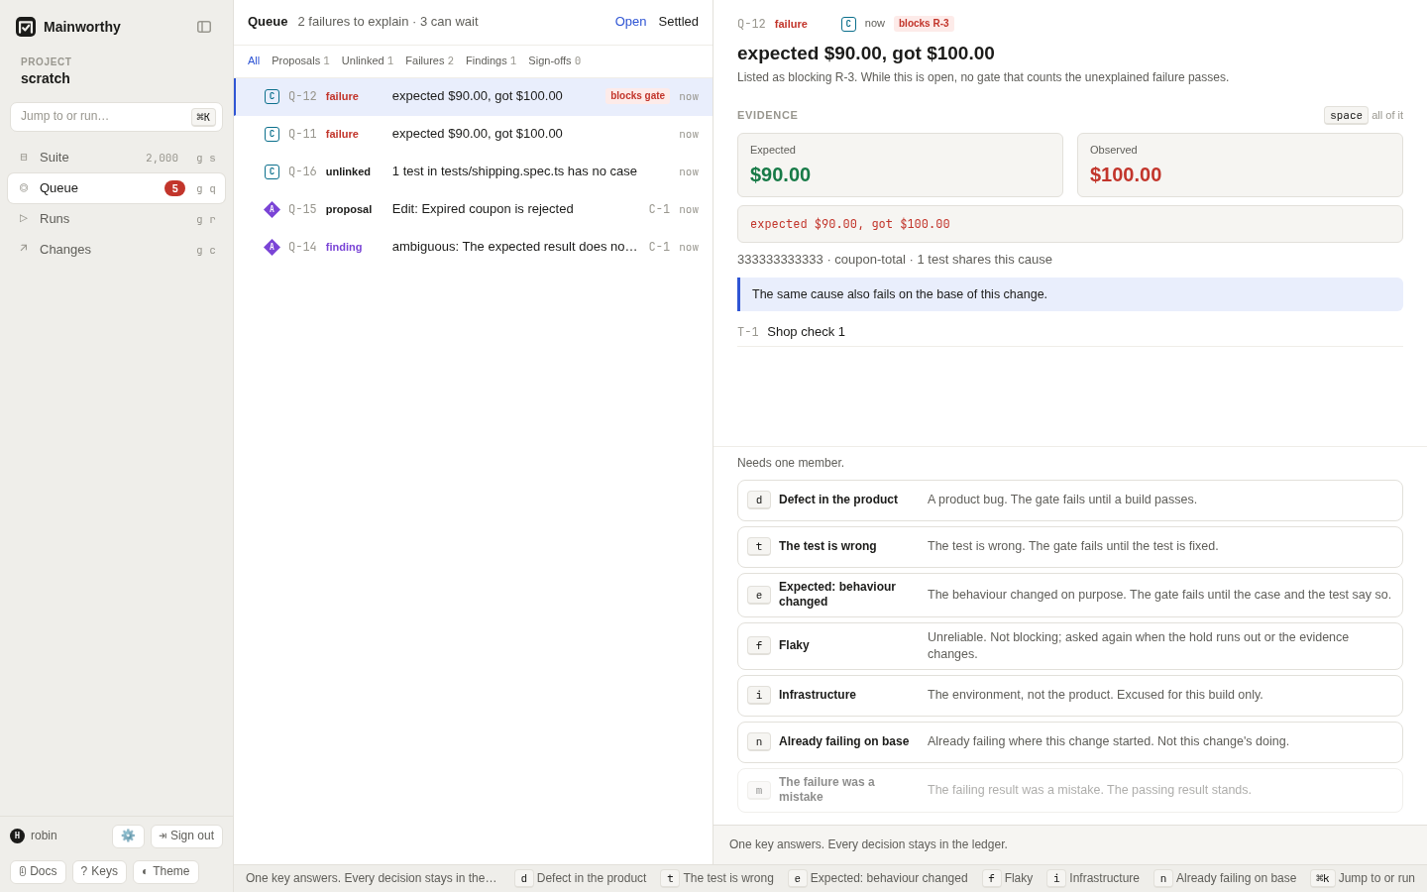Choose Already failing on base
This screenshot has height=892, width=1427.
(1070, 742)
